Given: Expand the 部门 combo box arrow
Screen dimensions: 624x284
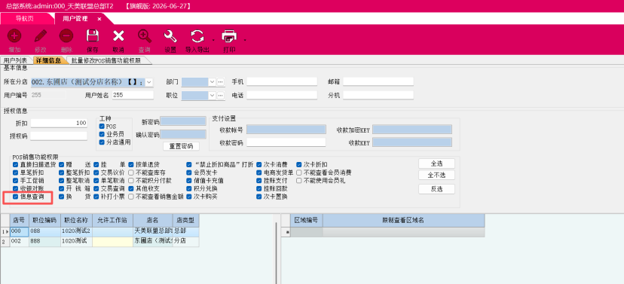Looking at the screenshot, I should point(212,82).
